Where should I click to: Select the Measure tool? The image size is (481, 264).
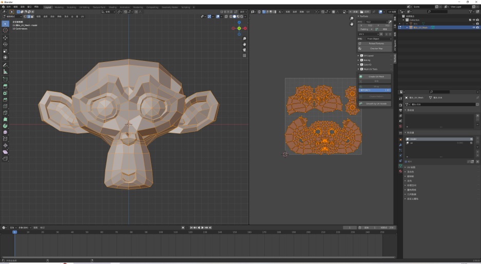pos(5,72)
